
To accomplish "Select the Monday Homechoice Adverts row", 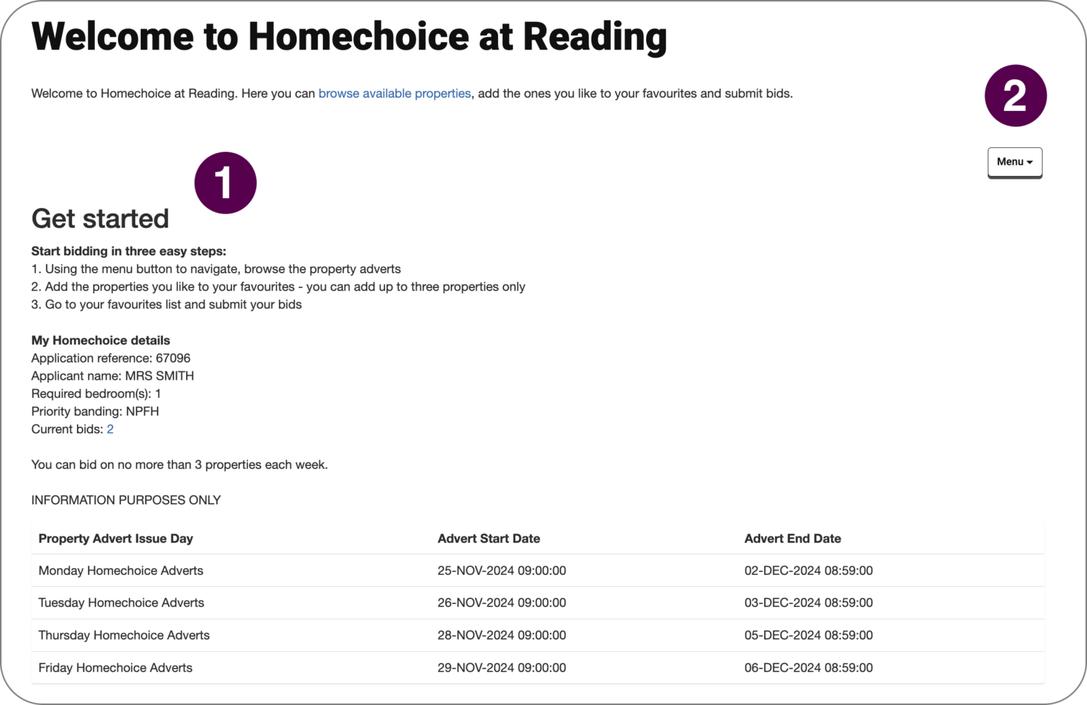I will coord(120,570).
